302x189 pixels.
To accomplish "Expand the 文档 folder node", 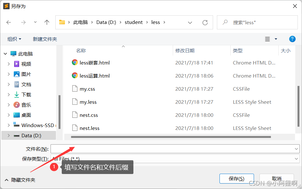I will click(9, 84).
